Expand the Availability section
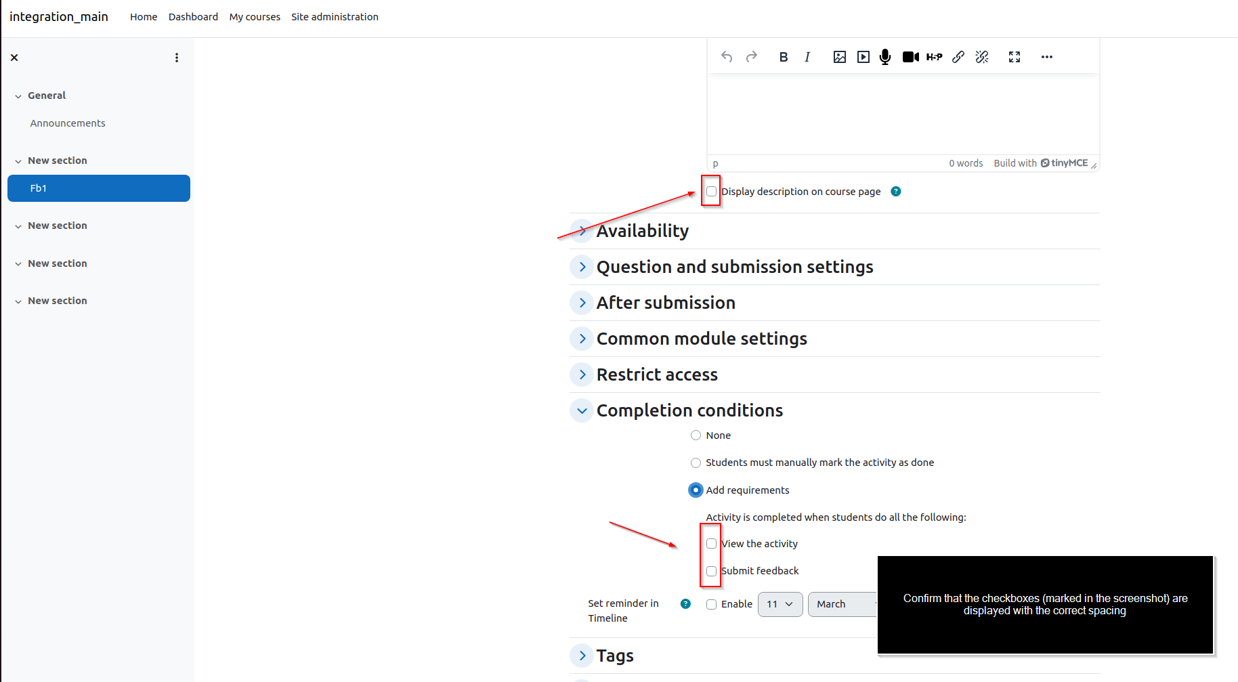1238x682 pixels. [582, 231]
